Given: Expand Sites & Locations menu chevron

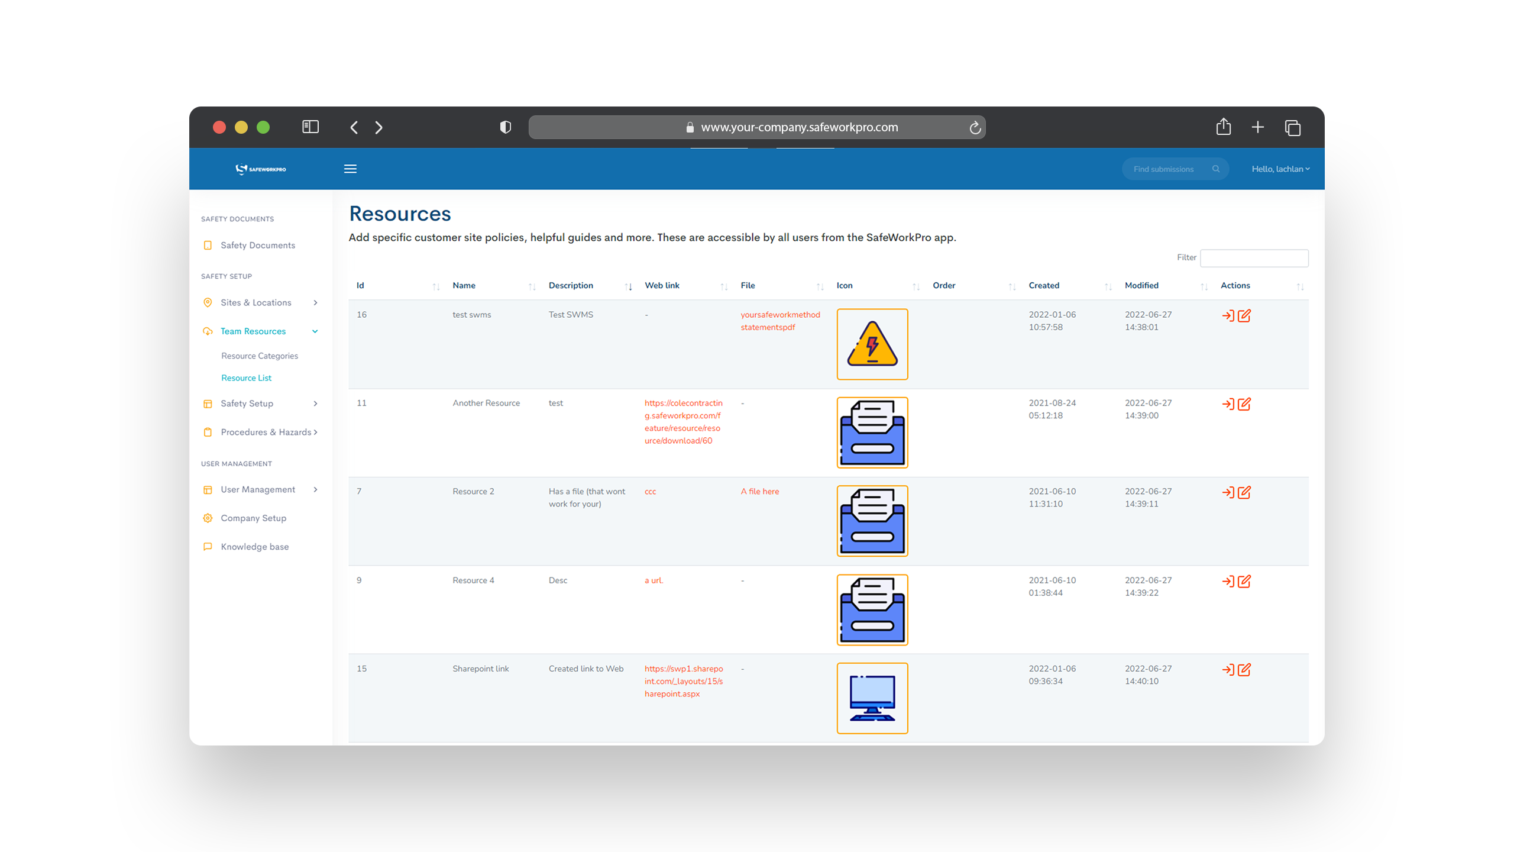Looking at the screenshot, I should coord(315,303).
